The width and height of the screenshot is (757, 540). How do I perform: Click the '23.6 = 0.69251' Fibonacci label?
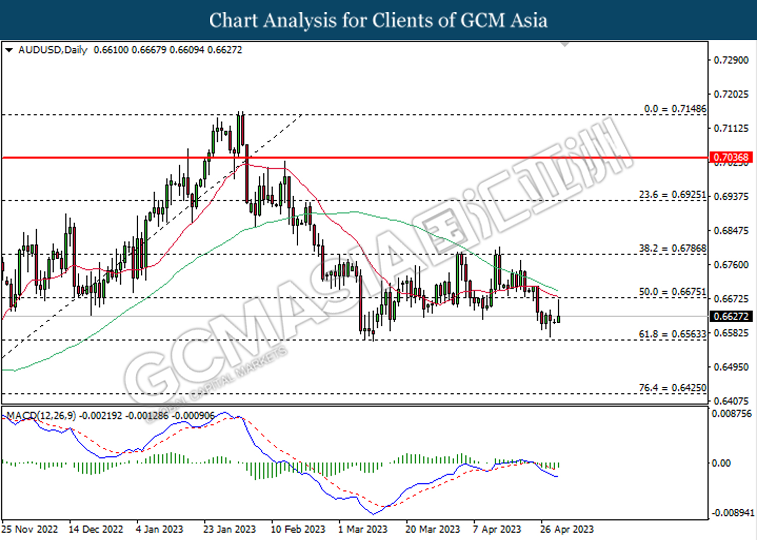(673, 195)
